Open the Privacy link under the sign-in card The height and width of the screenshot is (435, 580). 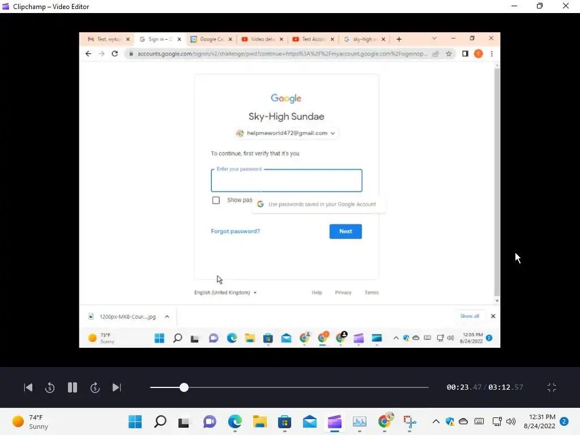(x=343, y=293)
